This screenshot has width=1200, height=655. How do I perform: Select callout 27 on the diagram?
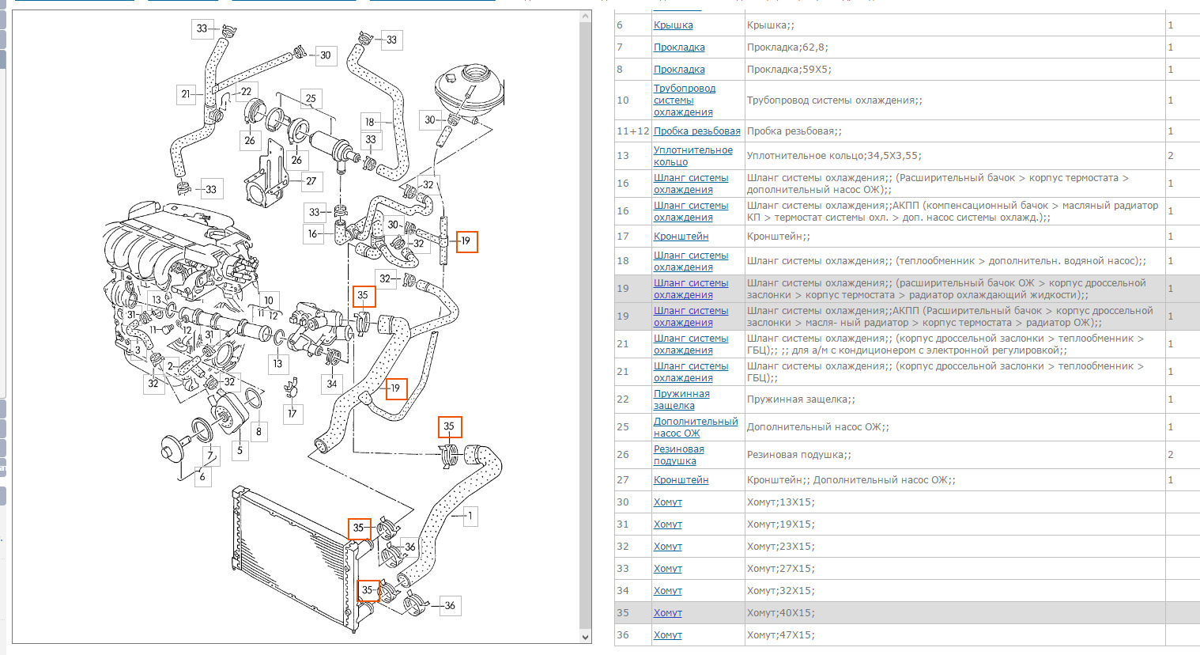point(311,181)
